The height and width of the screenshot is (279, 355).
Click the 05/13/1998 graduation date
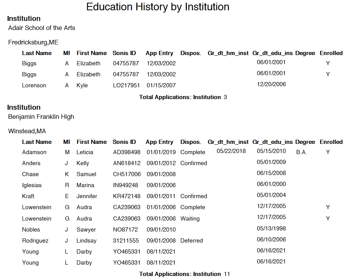(x=271, y=229)
